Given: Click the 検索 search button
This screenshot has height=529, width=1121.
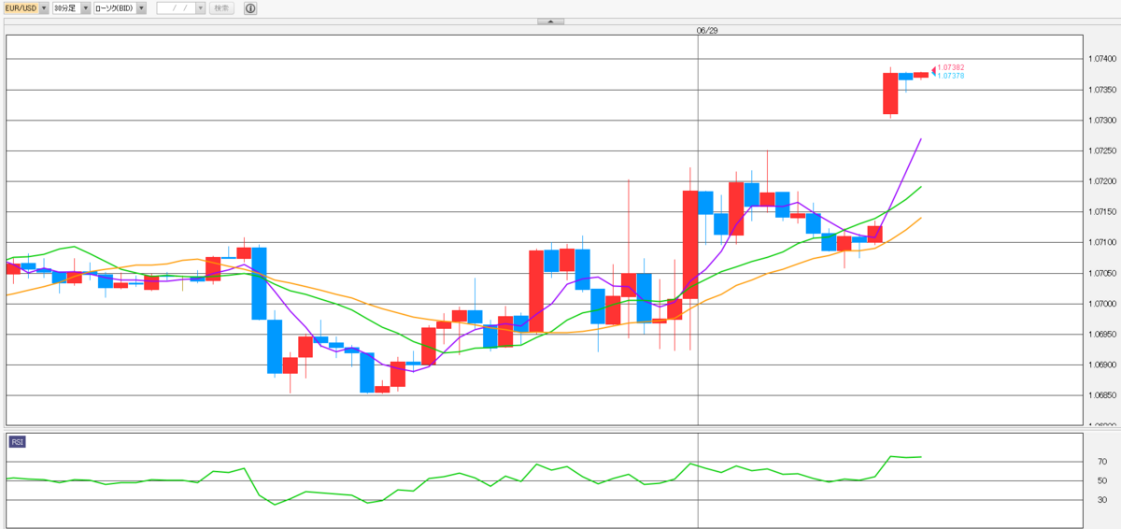Looking at the screenshot, I should [x=221, y=7].
